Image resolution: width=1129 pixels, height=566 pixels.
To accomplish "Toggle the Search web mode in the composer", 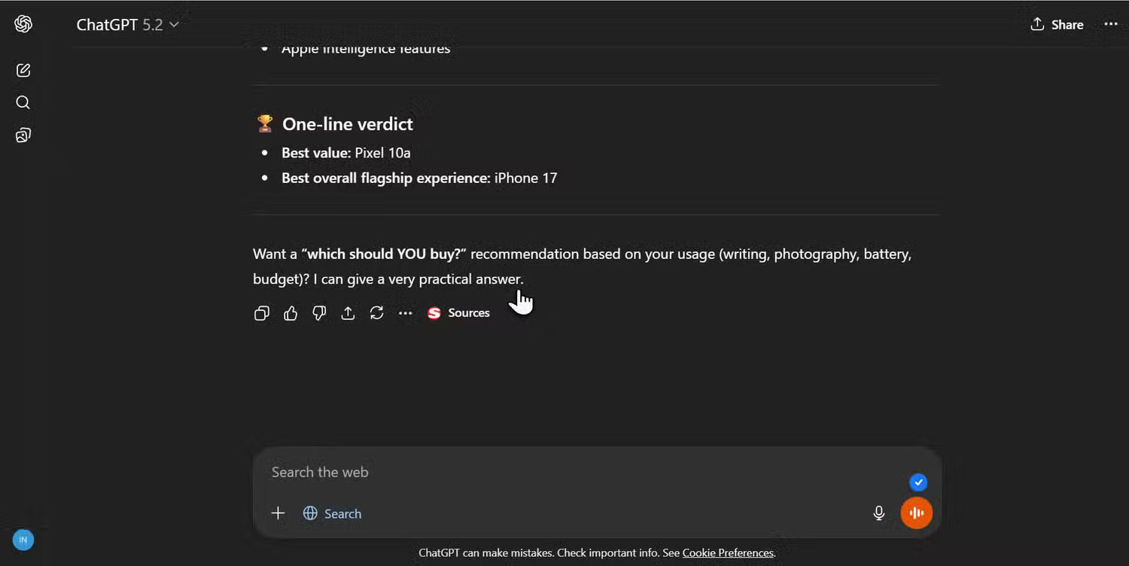I will click(333, 513).
